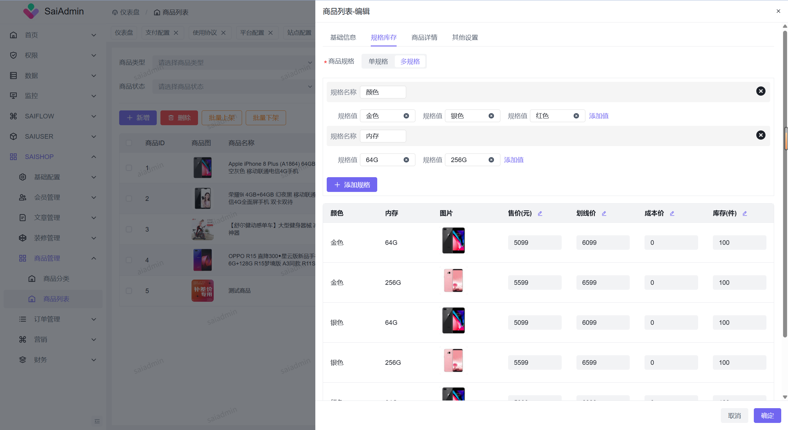Select 单规格 option

(378, 62)
